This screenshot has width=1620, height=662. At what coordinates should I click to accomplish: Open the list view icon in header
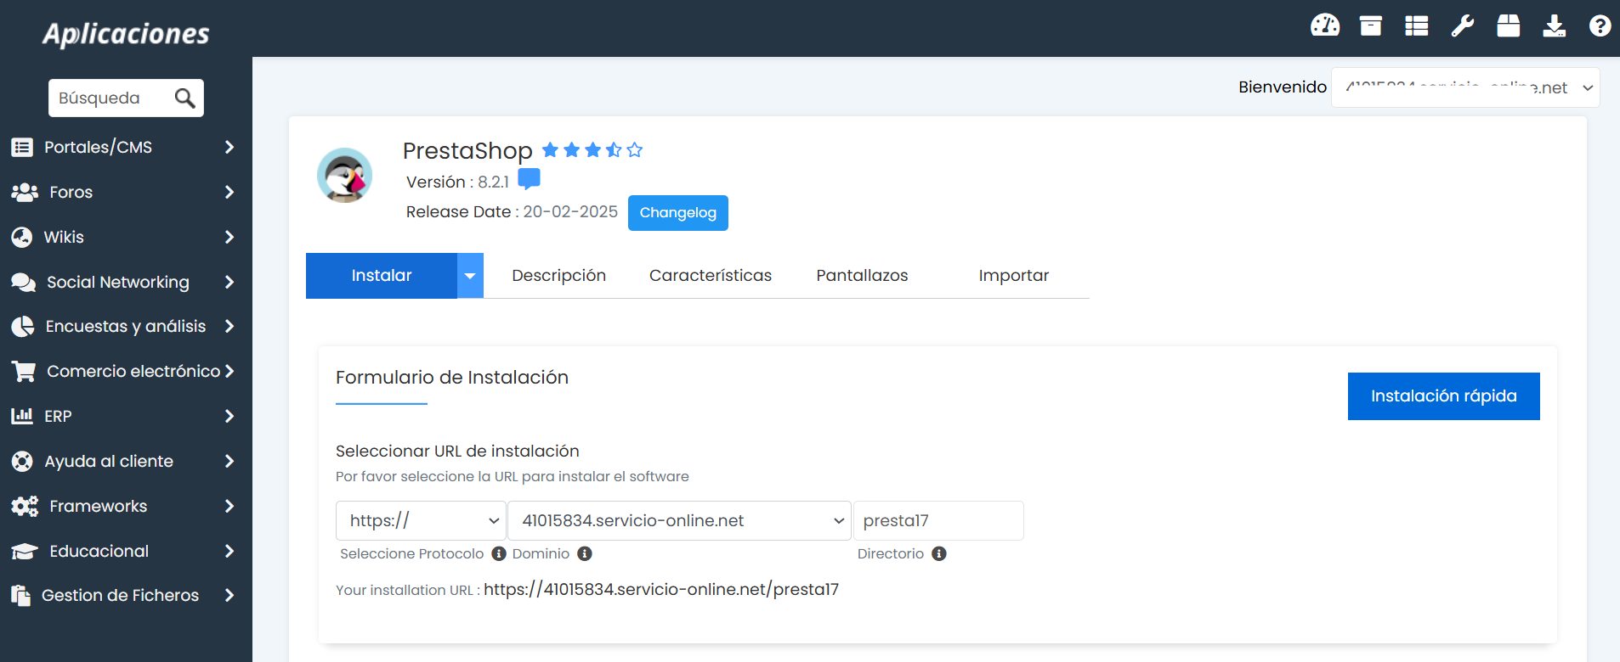pyautogui.click(x=1417, y=26)
